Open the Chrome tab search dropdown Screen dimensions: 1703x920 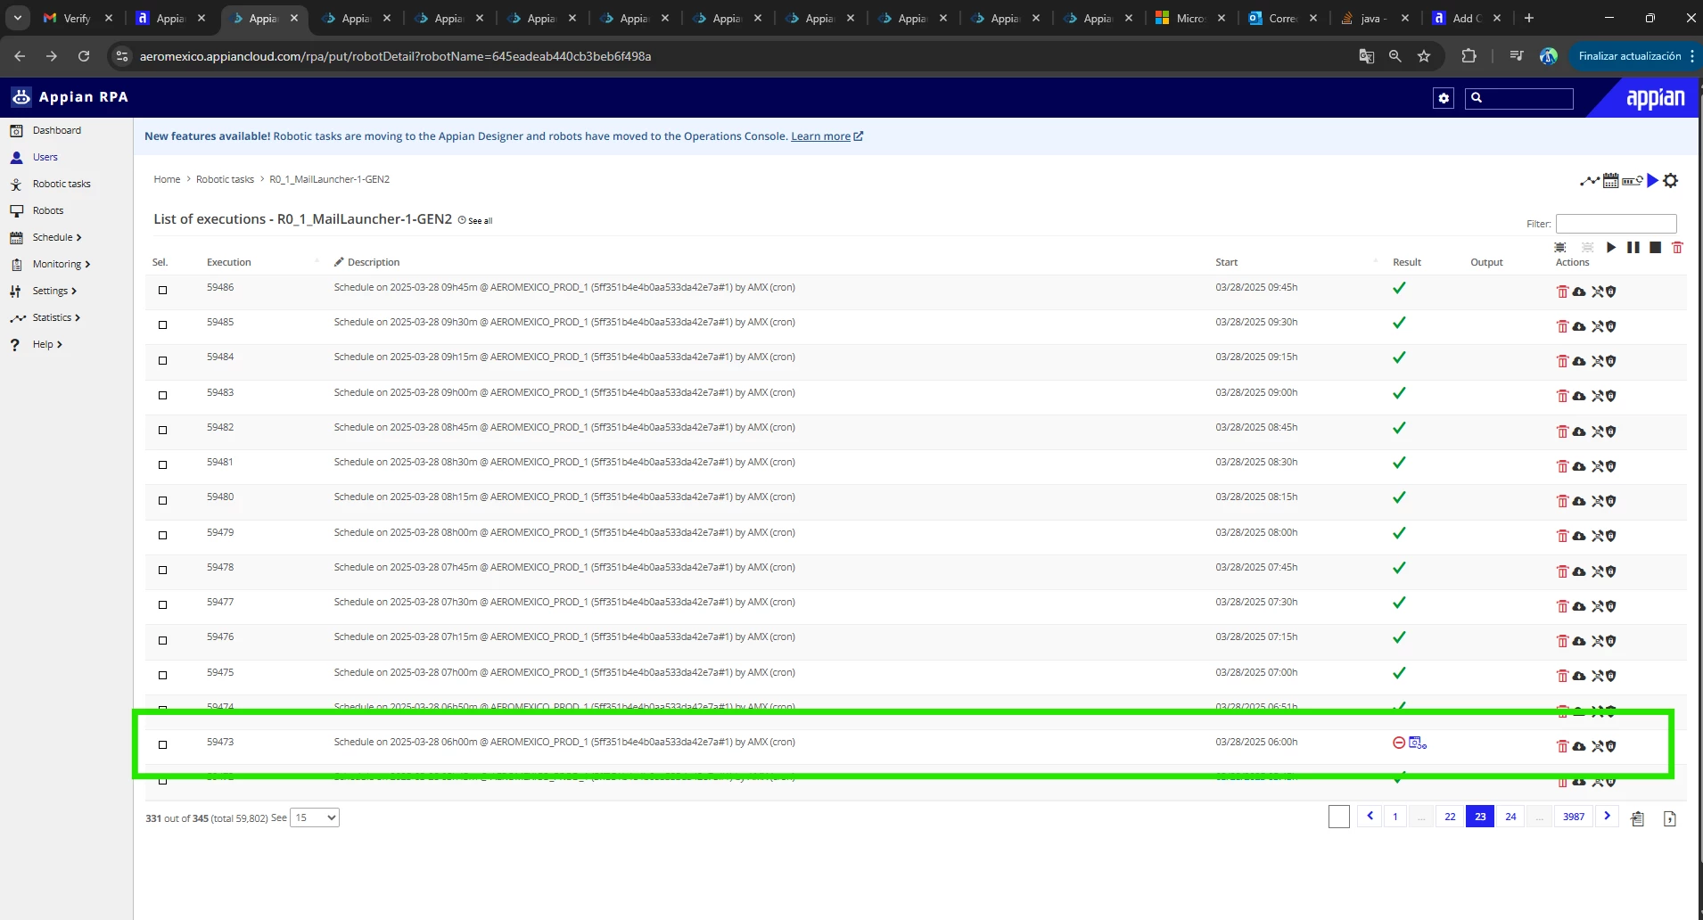point(18,18)
